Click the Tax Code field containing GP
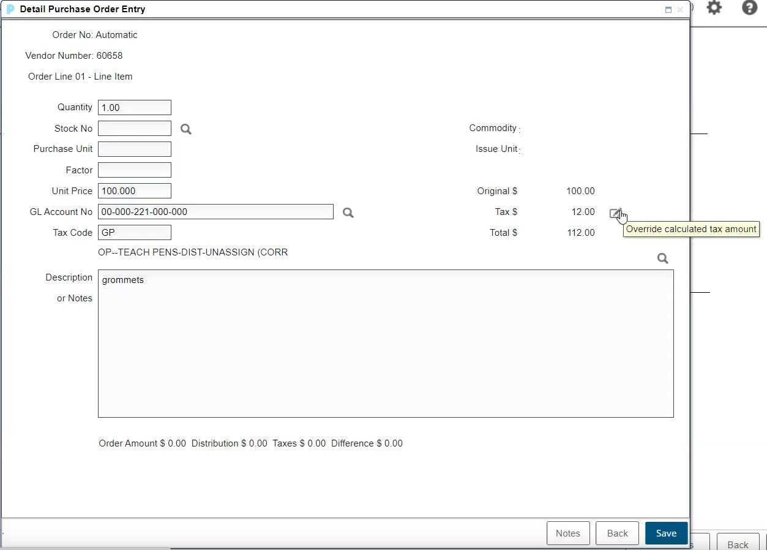Image resolution: width=767 pixels, height=550 pixels. 134,233
